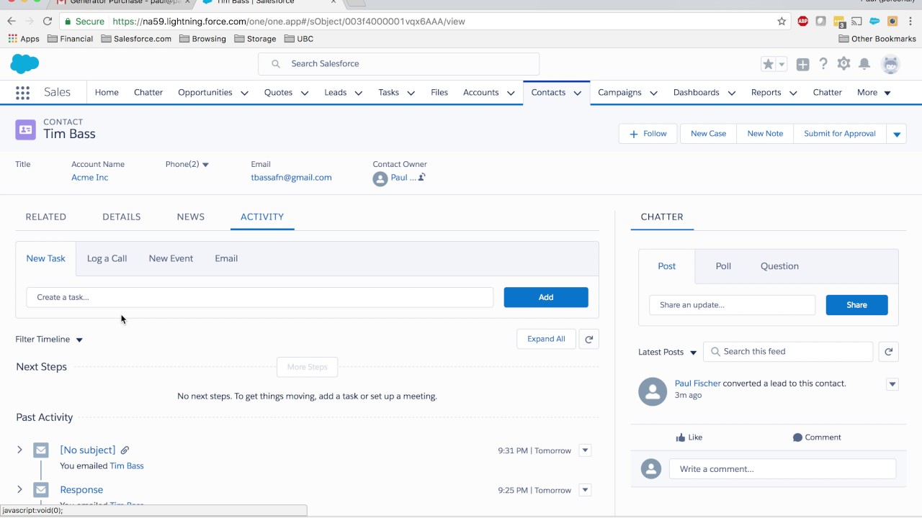This screenshot has width=922, height=518.
Task: Click the Add task button
Action: pyautogui.click(x=546, y=297)
